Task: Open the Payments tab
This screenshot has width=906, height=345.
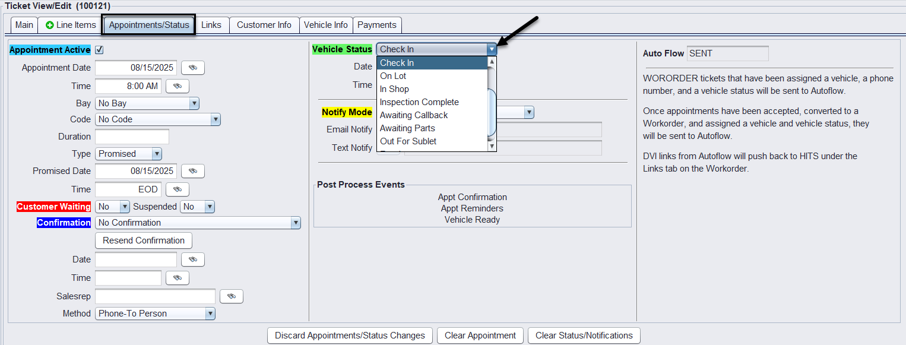Action: (x=376, y=25)
